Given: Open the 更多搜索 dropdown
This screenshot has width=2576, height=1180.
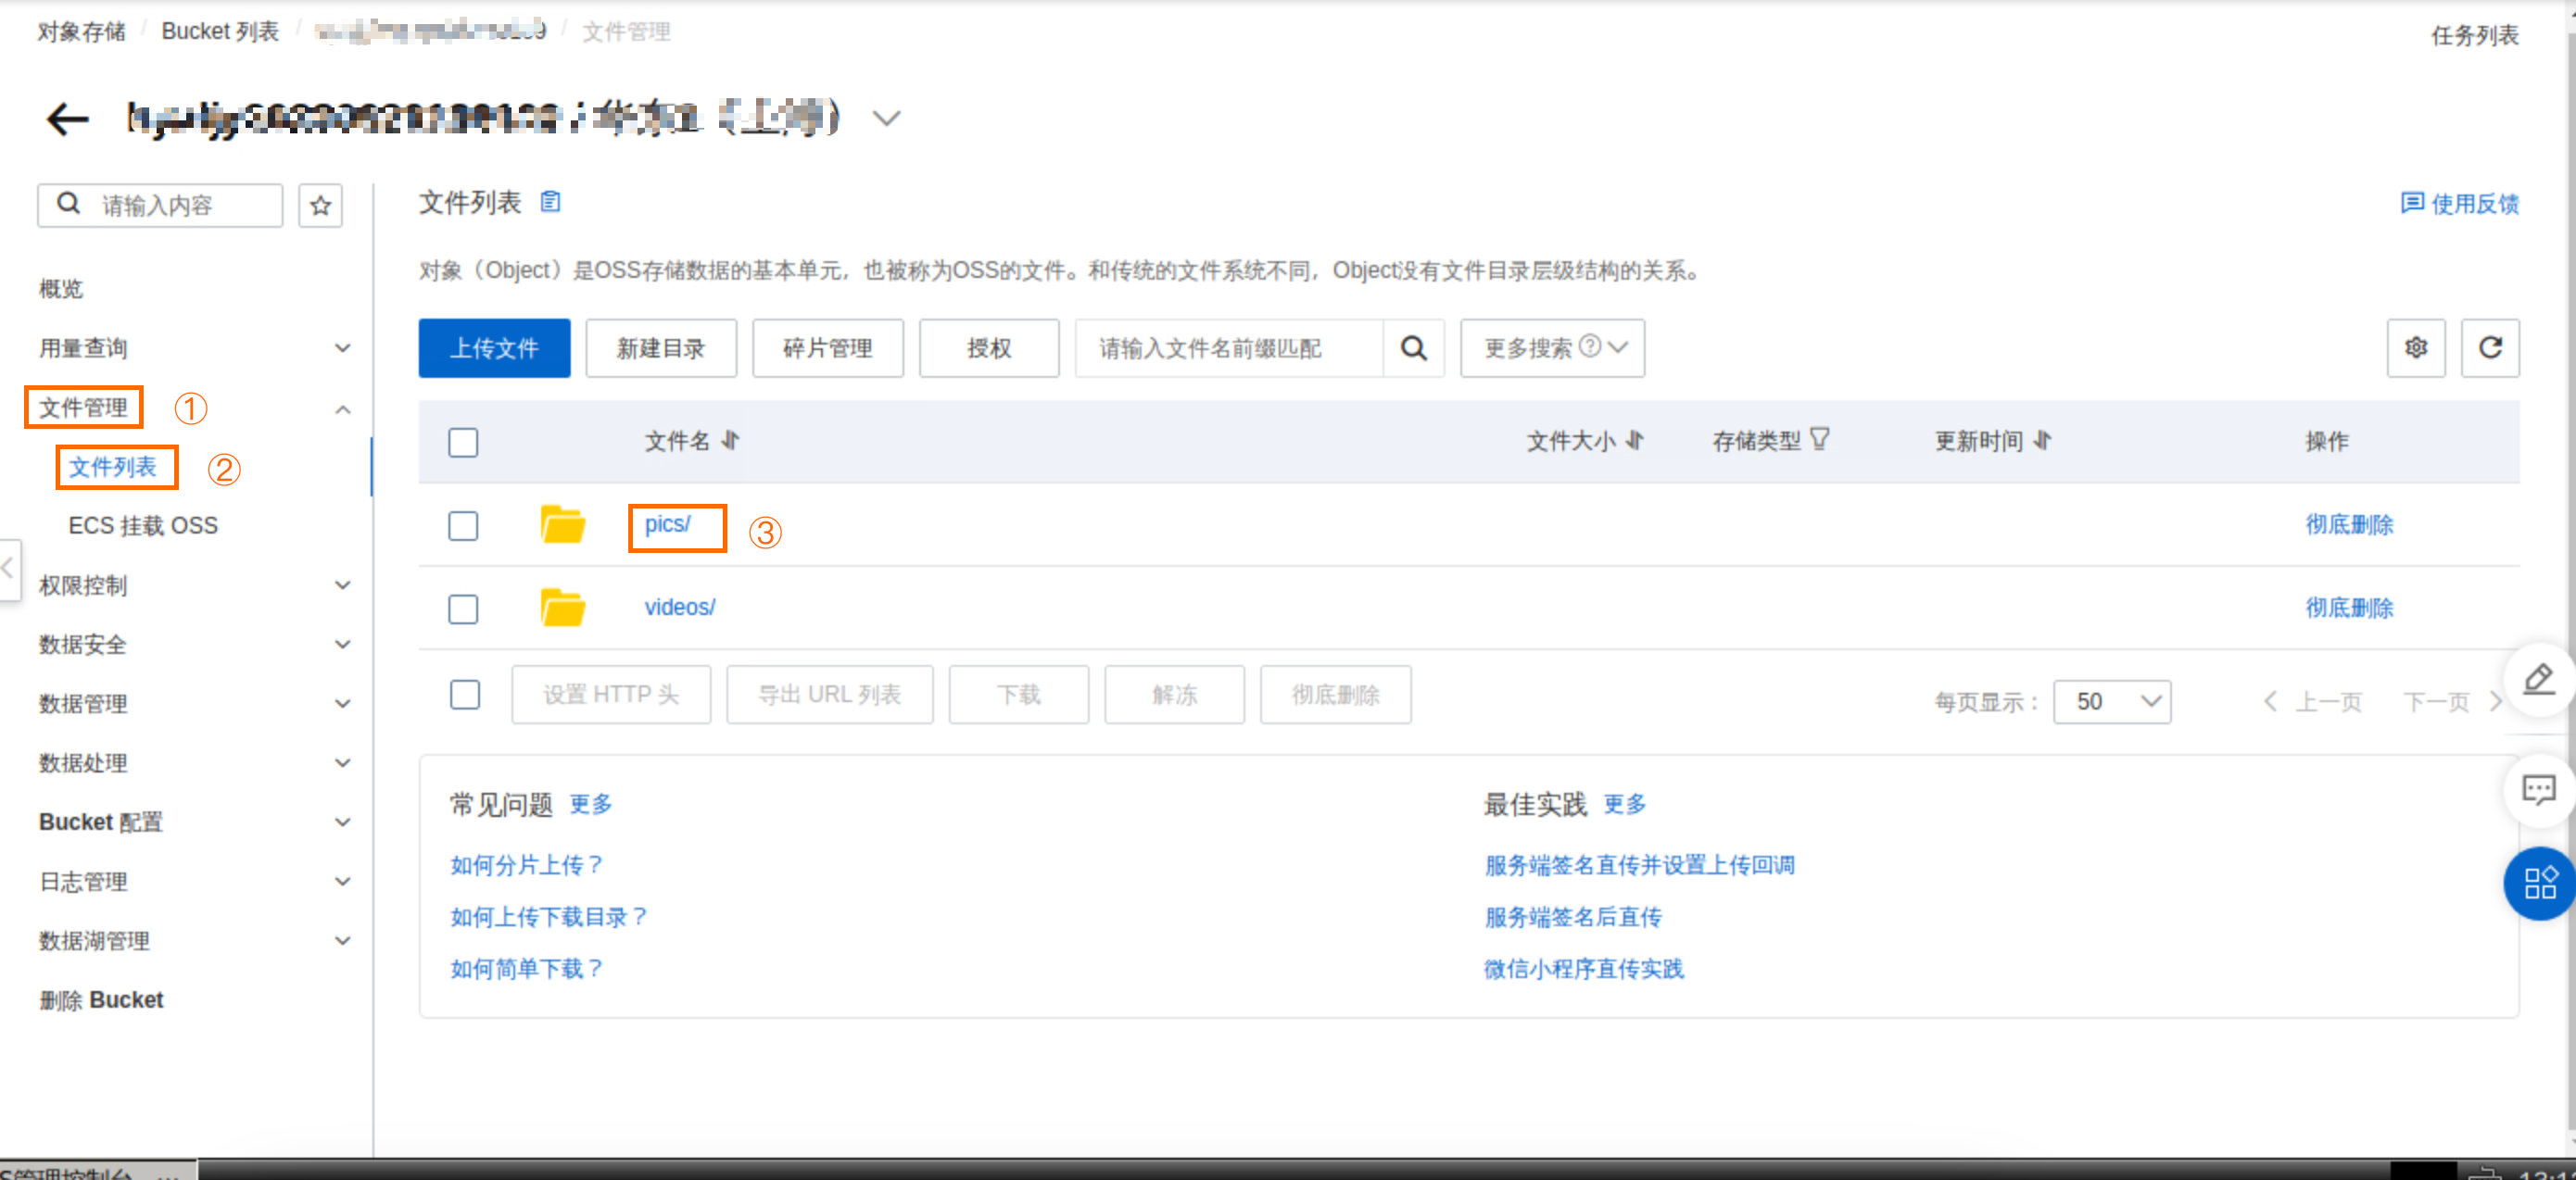Looking at the screenshot, I should 1551,348.
